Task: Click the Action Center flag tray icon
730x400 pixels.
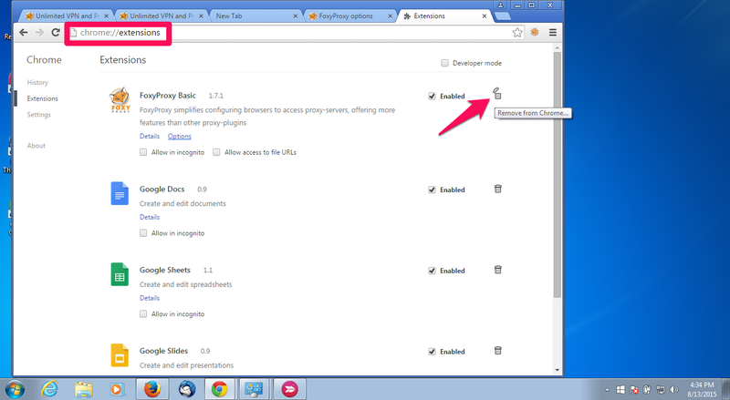Action: coord(633,390)
